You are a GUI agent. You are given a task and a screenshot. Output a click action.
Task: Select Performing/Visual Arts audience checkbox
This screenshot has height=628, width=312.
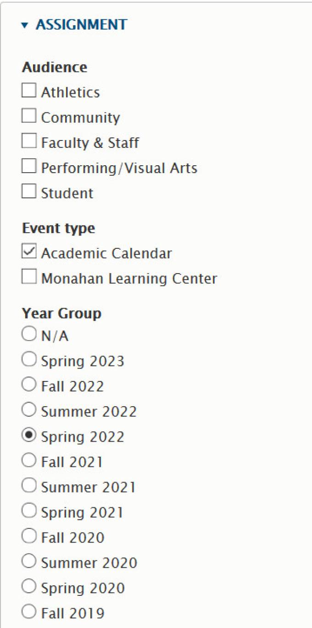coord(29,167)
